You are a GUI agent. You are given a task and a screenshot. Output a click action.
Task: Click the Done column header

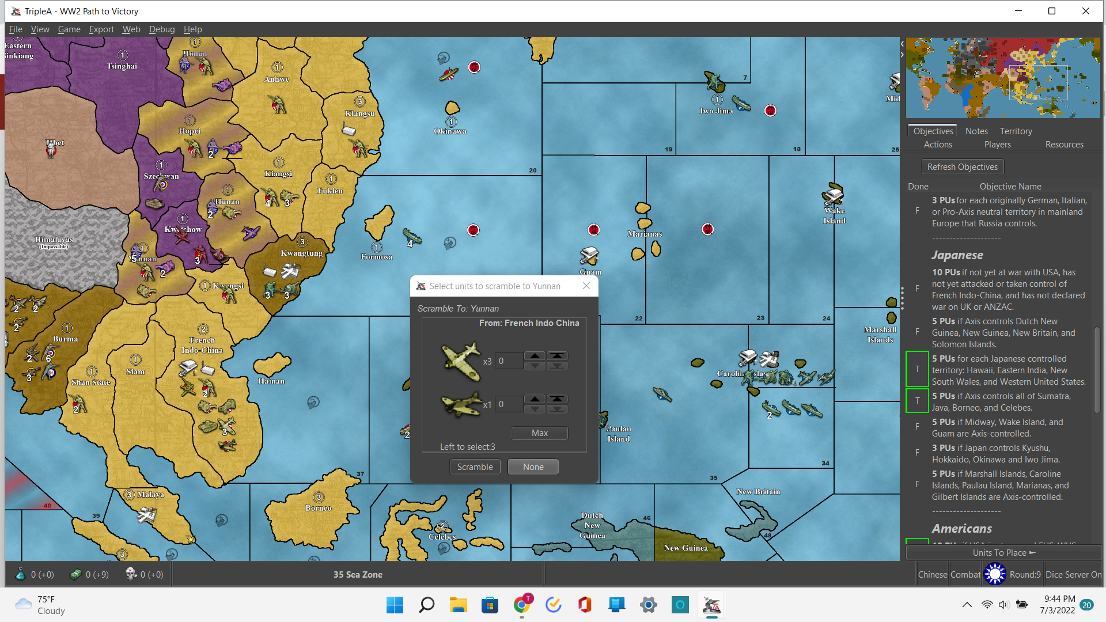coord(918,187)
